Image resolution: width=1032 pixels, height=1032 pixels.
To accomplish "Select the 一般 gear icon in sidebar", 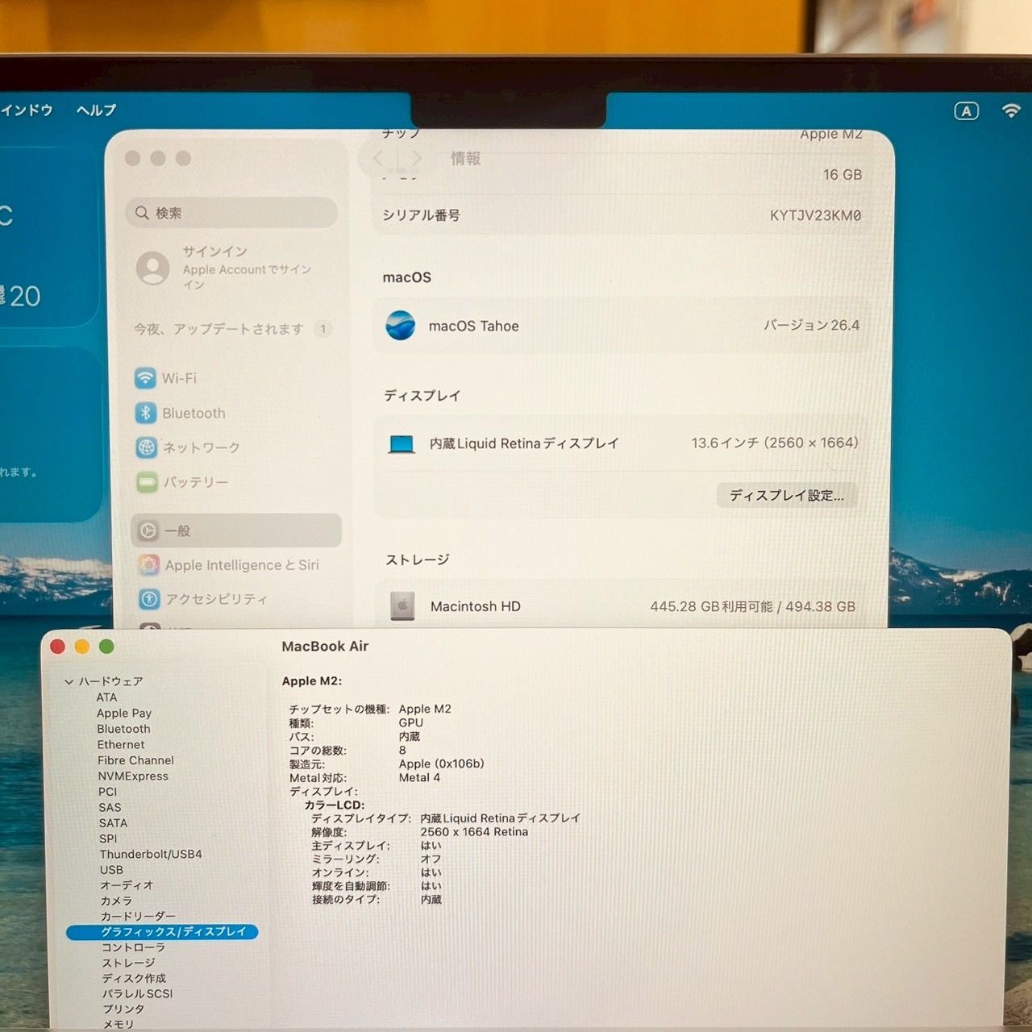I will coord(148,531).
